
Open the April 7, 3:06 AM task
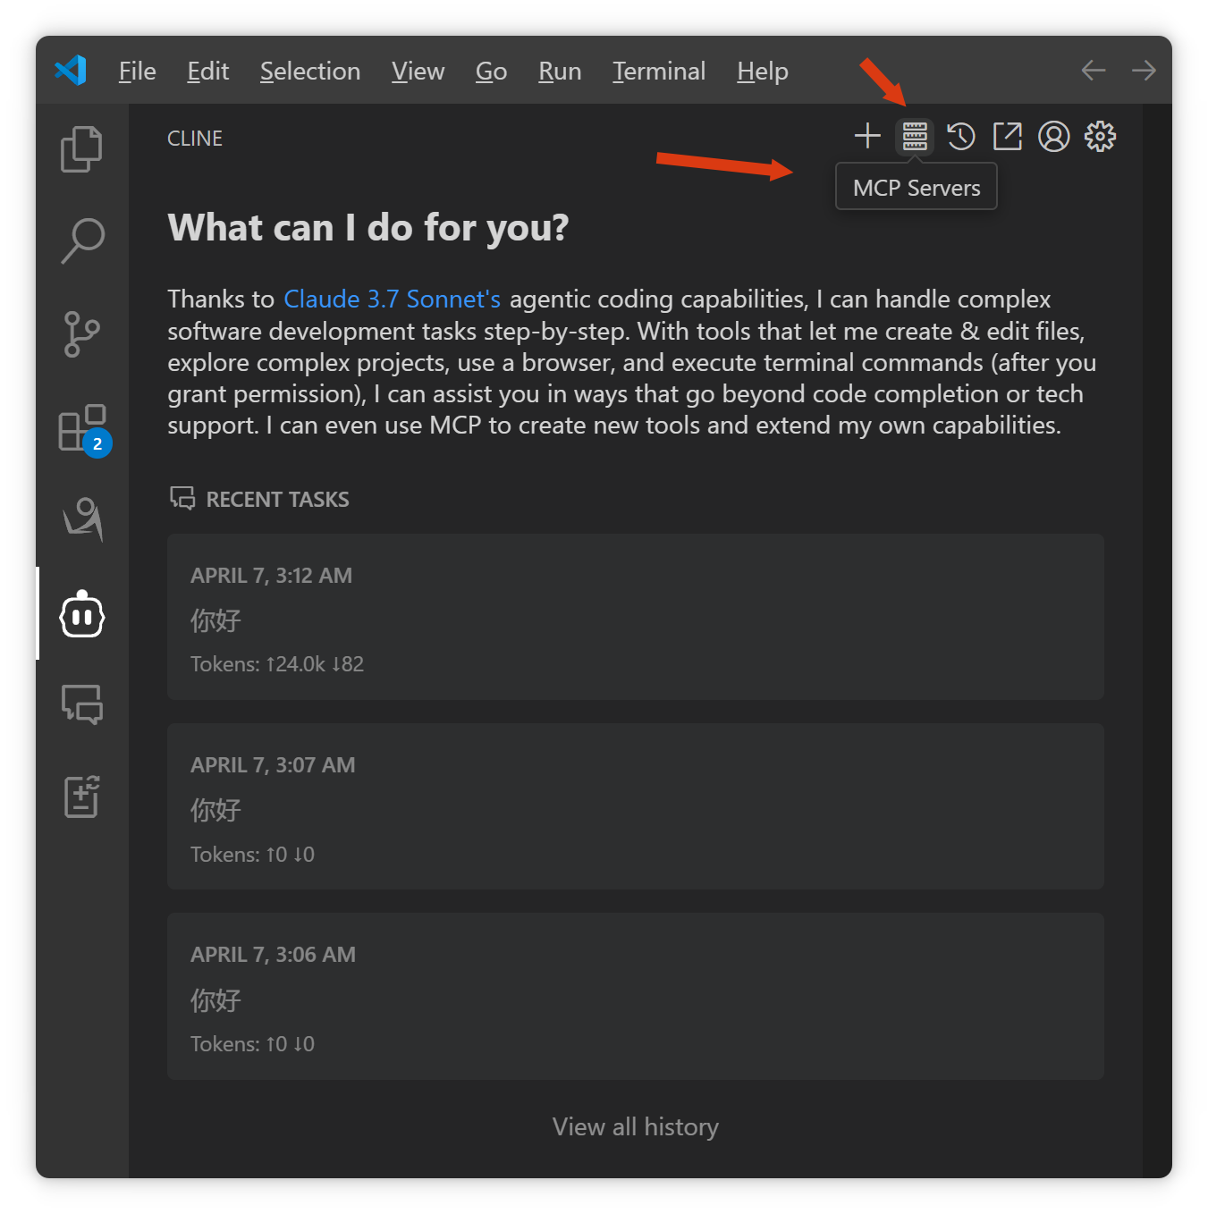(x=635, y=996)
